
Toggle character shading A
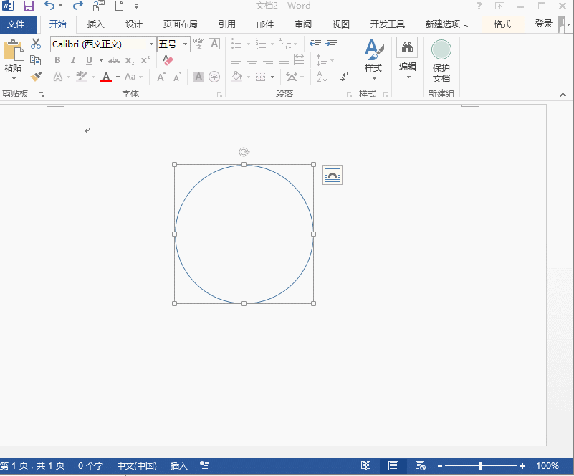pyautogui.click(x=198, y=77)
